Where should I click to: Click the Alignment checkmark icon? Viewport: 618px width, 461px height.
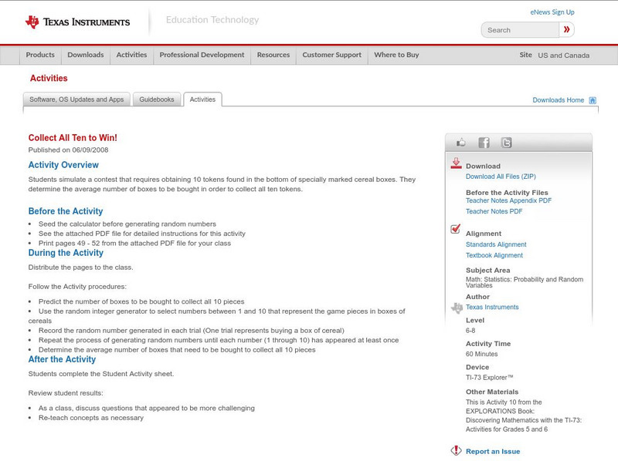tap(456, 228)
